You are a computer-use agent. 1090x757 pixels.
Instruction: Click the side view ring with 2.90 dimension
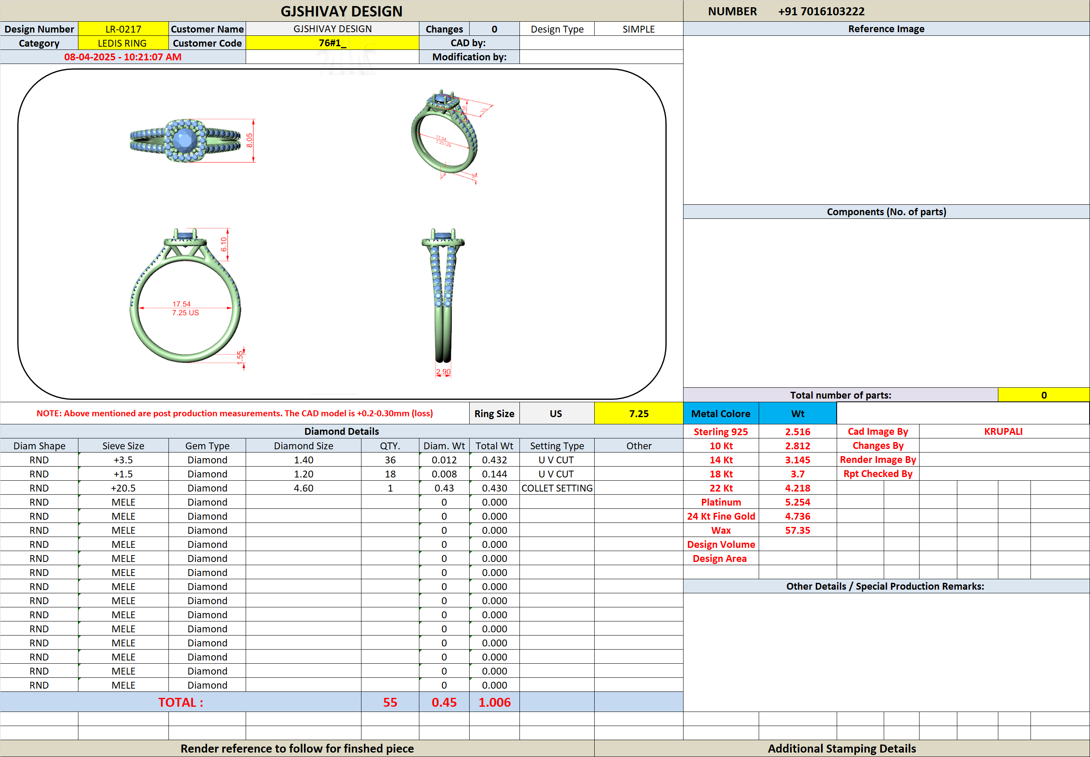click(x=443, y=296)
